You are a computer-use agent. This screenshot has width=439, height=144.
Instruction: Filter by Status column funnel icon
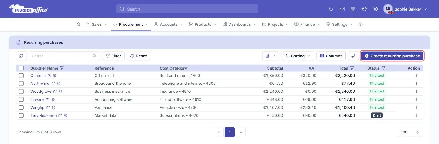tap(384, 68)
